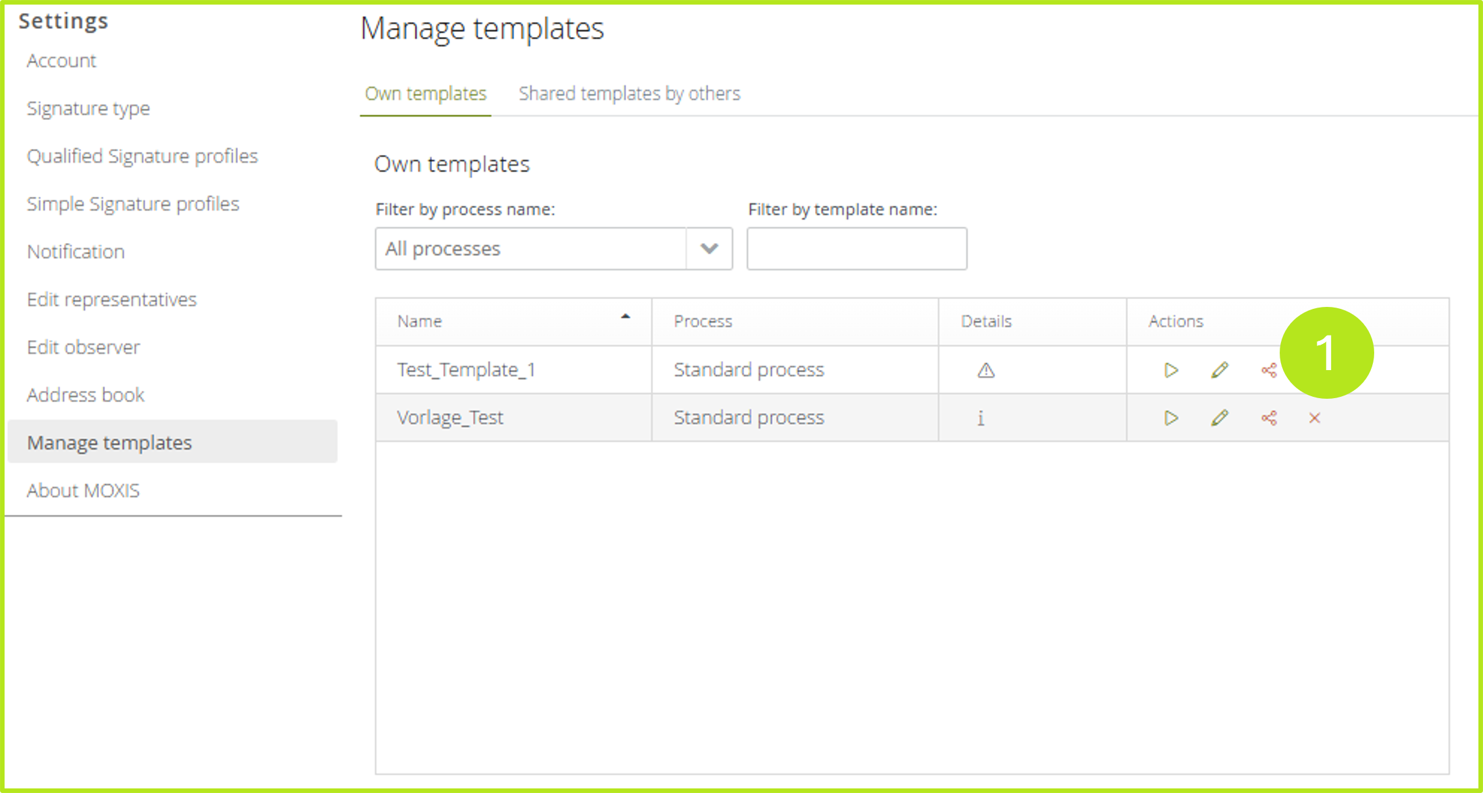Start process from Vorlage_Test play icon
Screen dimensions: 1483x793
(x=1171, y=418)
